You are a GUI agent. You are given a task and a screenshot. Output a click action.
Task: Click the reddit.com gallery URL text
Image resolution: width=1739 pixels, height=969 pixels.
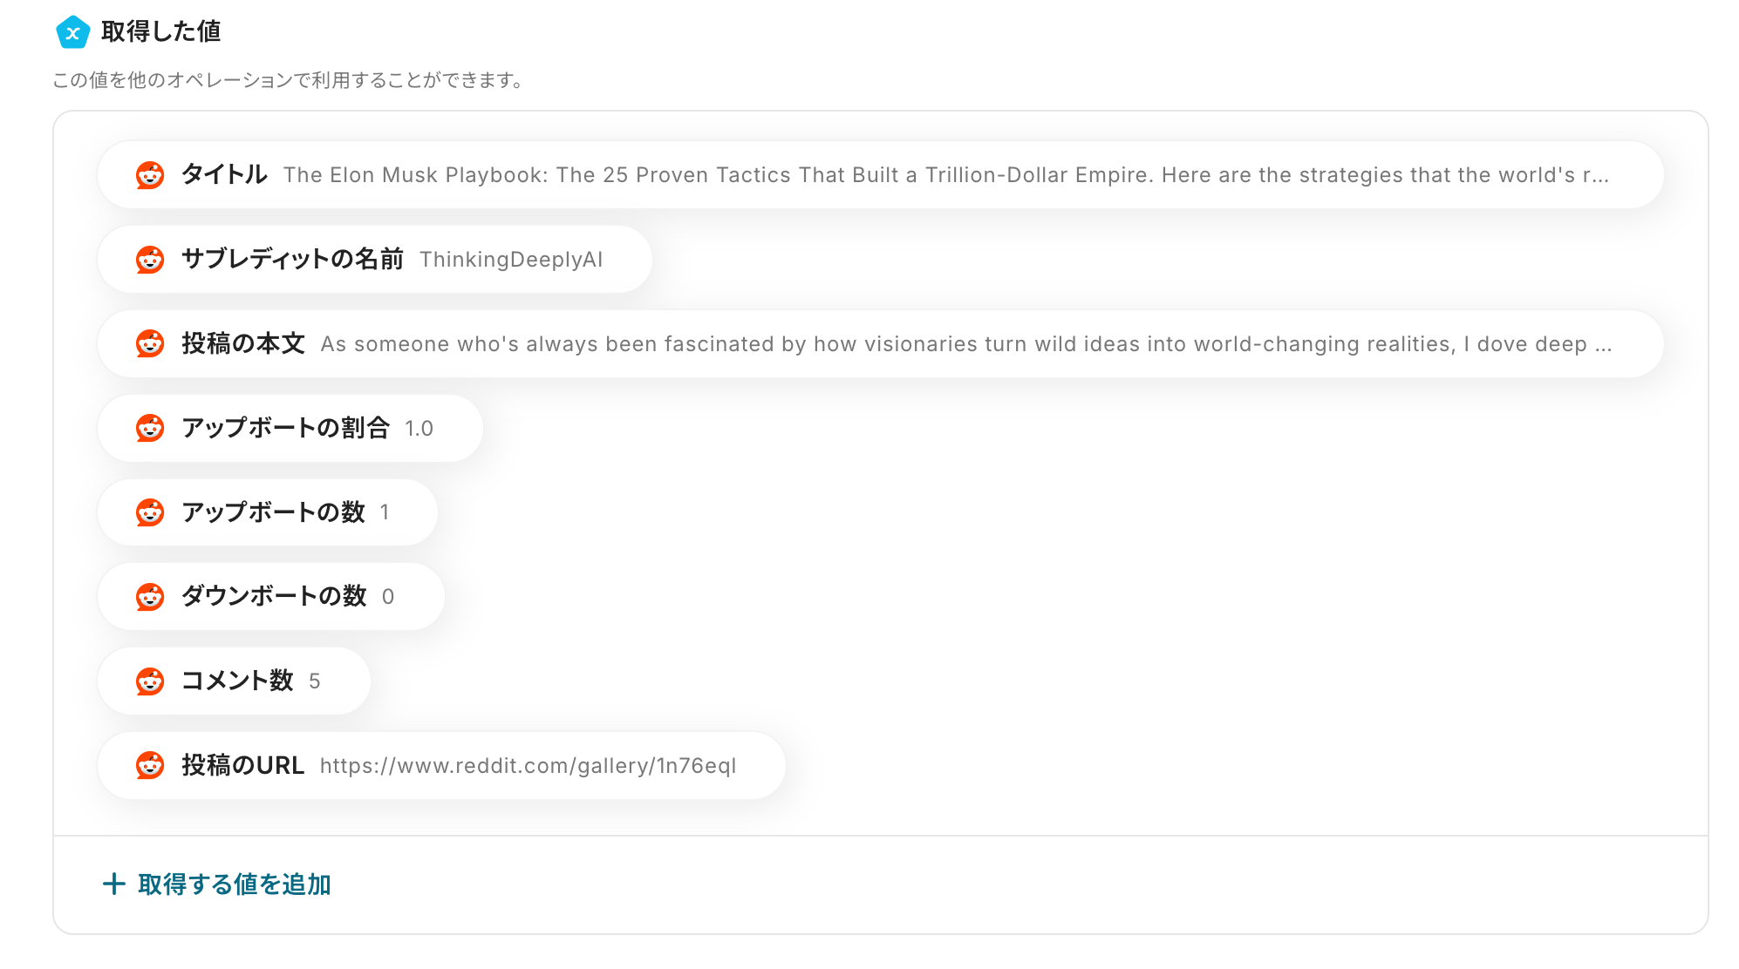pyautogui.click(x=528, y=766)
